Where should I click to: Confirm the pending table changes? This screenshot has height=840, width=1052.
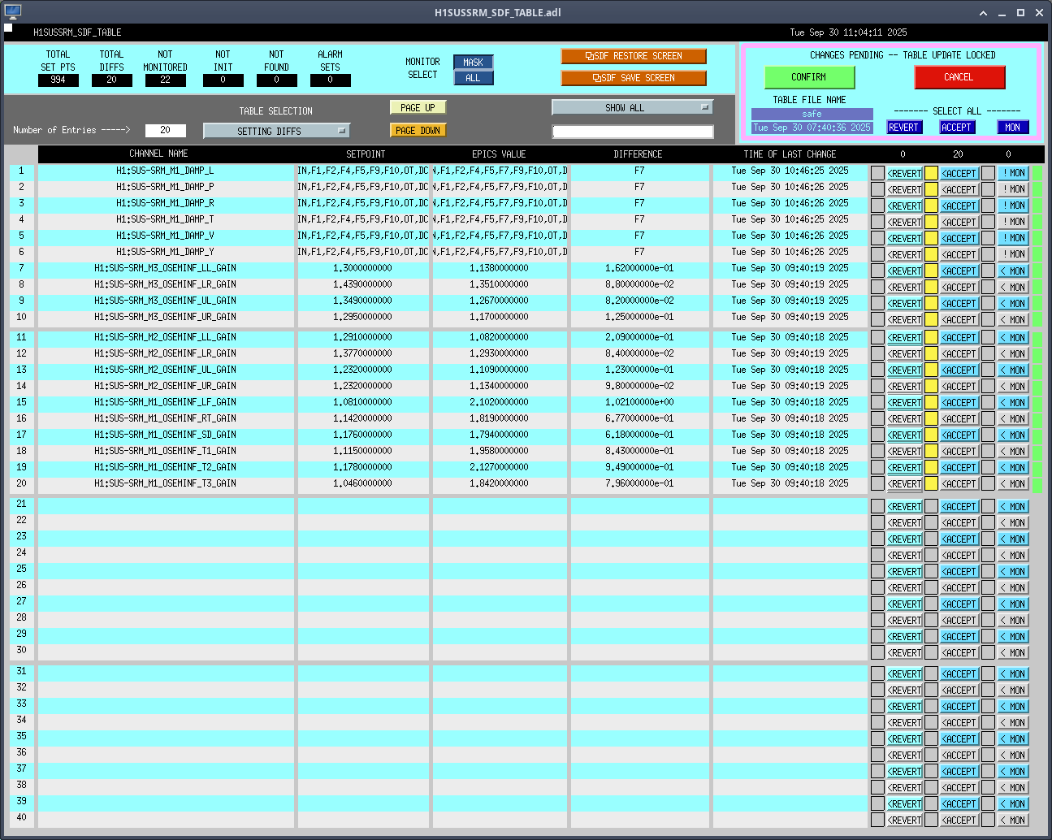point(809,77)
